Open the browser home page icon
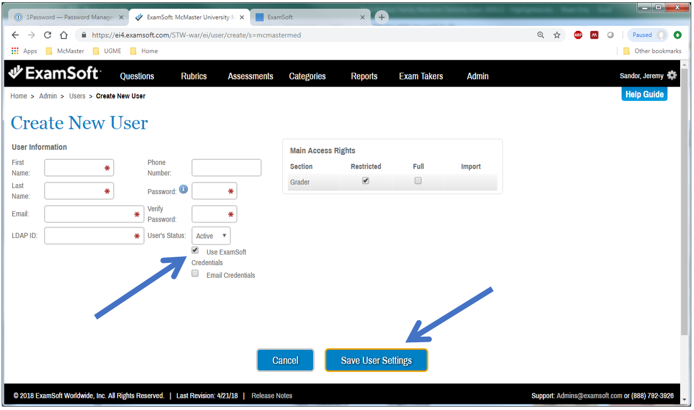694x410 pixels. coord(63,35)
